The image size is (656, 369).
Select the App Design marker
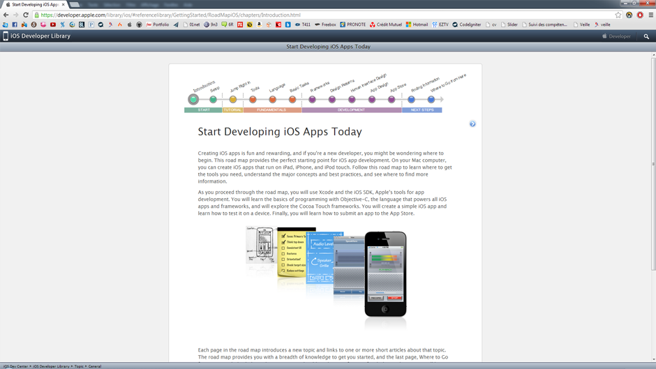point(371,100)
